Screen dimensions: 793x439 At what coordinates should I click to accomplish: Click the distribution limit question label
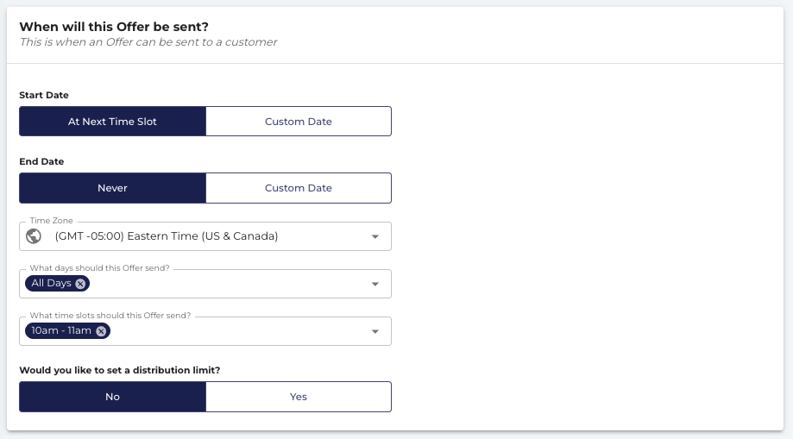coord(120,370)
